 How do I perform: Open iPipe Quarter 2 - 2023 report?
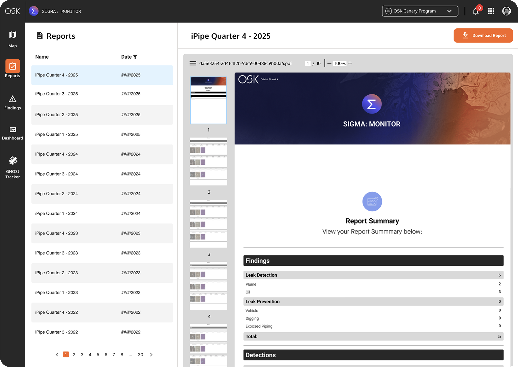click(102, 273)
